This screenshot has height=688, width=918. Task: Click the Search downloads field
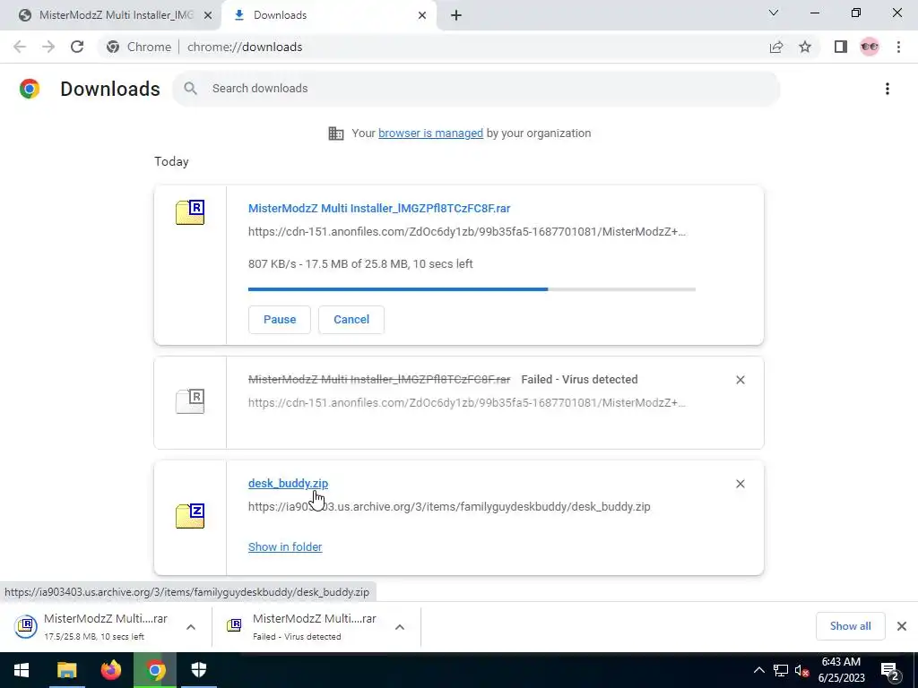[476, 89]
